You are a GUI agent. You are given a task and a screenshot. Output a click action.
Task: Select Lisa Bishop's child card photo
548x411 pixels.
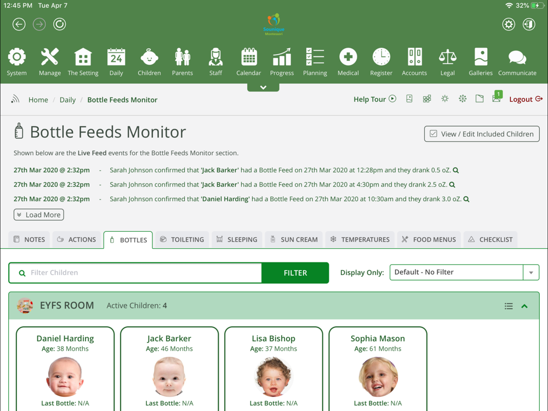pyautogui.click(x=273, y=377)
